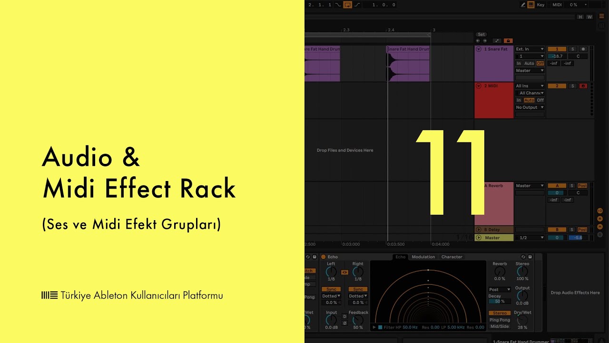Unfold the B Delay return track

[x=479, y=230]
